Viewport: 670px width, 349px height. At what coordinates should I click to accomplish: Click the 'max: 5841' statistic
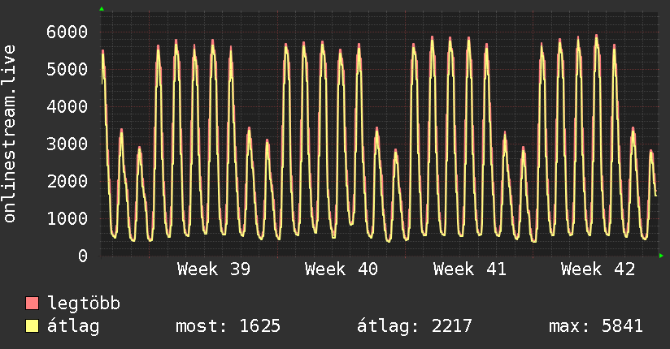click(x=596, y=326)
